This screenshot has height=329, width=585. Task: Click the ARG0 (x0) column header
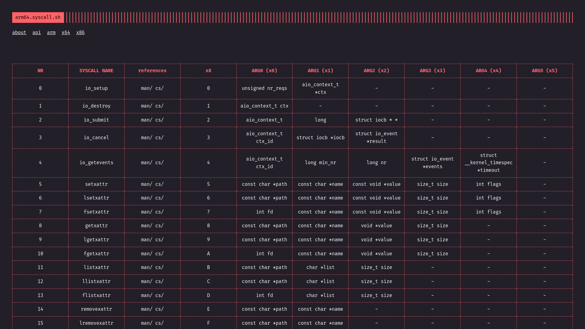(x=264, y=71)
